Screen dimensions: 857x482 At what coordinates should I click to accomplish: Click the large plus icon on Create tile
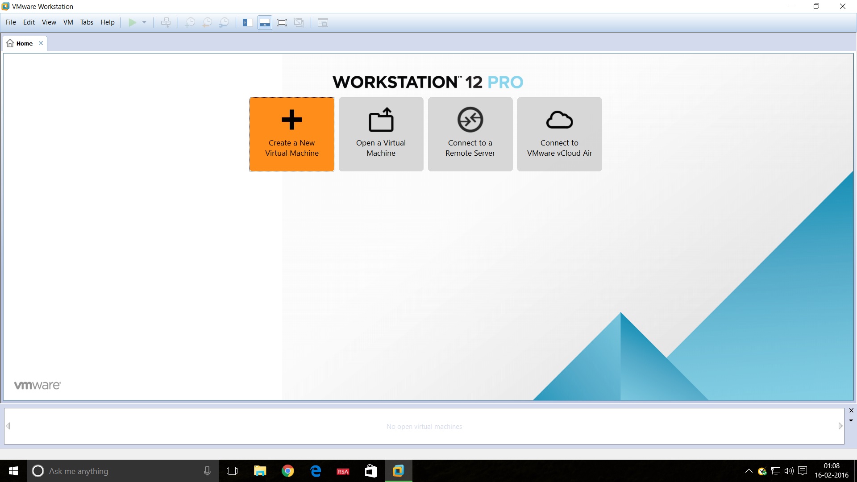click(x=292, y=120)
